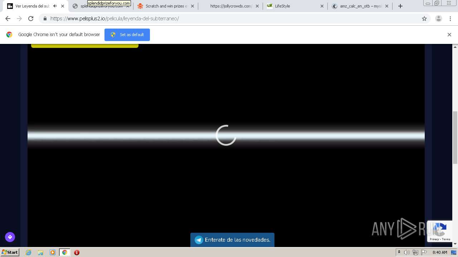
Task: Show desktop icon in tray corner
Action: coord(454,252)
